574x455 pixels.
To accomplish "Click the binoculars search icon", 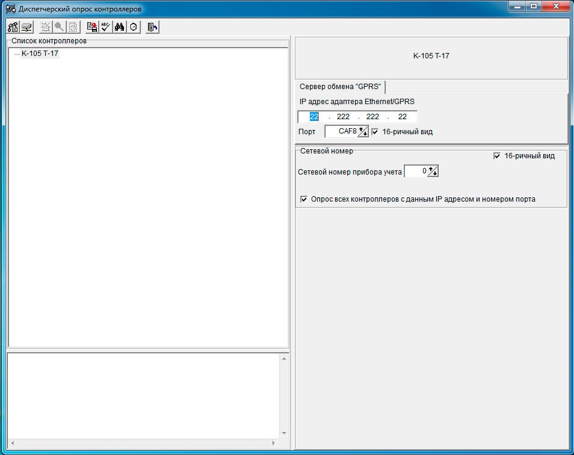I will click(119, 27).
